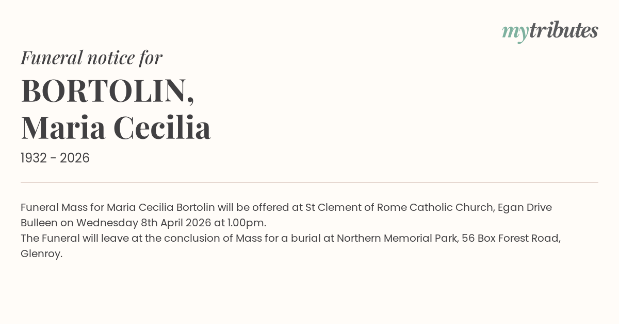Click the "Egan Drive" address text
The image size is (619, 324).
tap(525, 208)
